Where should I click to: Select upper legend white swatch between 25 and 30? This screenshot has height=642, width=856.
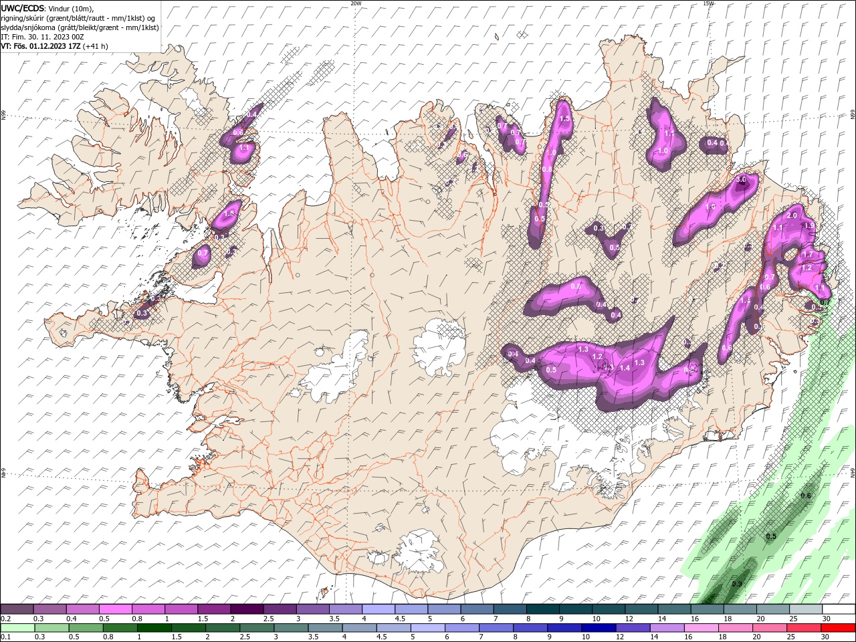805,609
